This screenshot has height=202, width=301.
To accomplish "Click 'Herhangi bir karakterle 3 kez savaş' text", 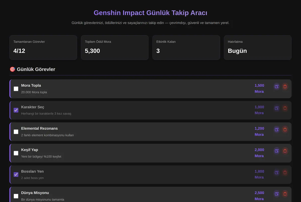I will click(x=46, y=114).
